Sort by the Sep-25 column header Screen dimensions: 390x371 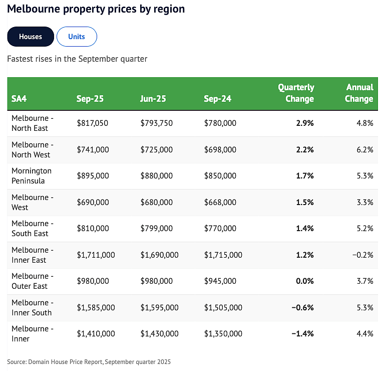(x=90, y=99)
